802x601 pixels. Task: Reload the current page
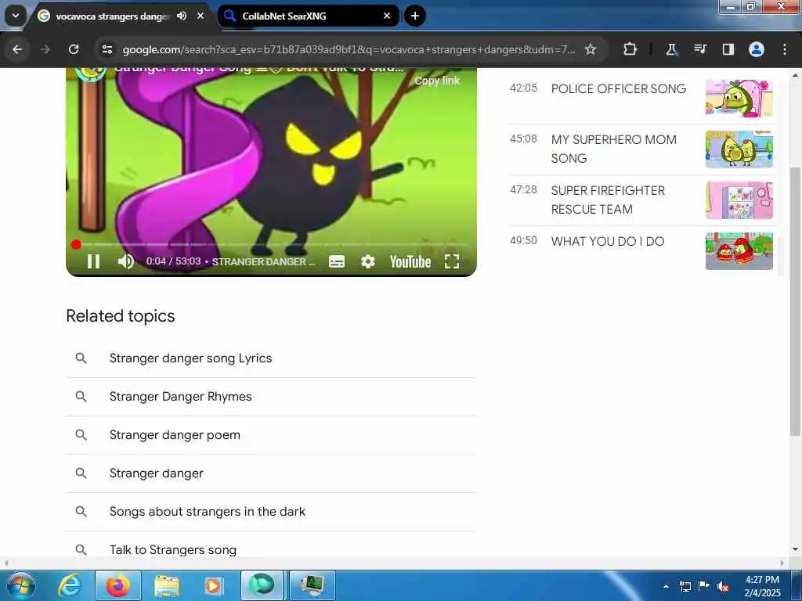74,49
